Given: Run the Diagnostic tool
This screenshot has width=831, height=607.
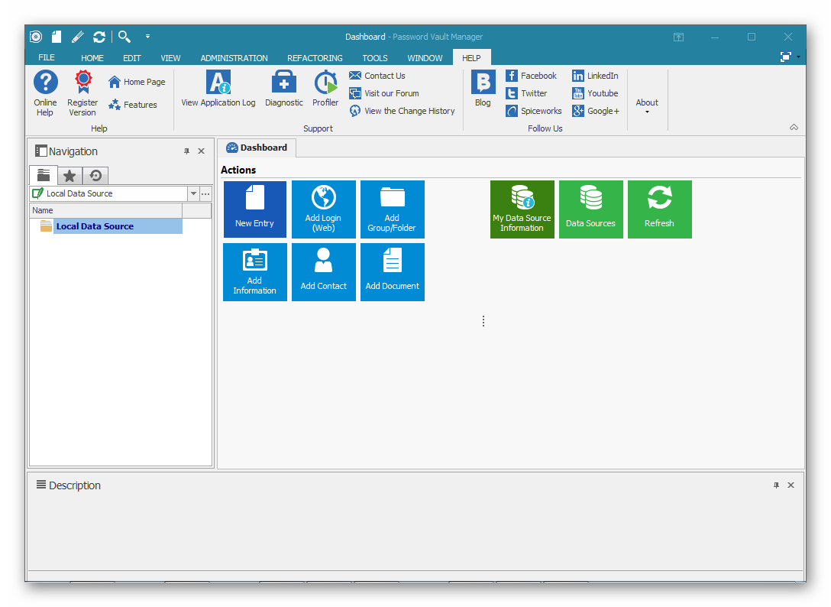Looking at the screenshot, I should (x=284, y=89).
